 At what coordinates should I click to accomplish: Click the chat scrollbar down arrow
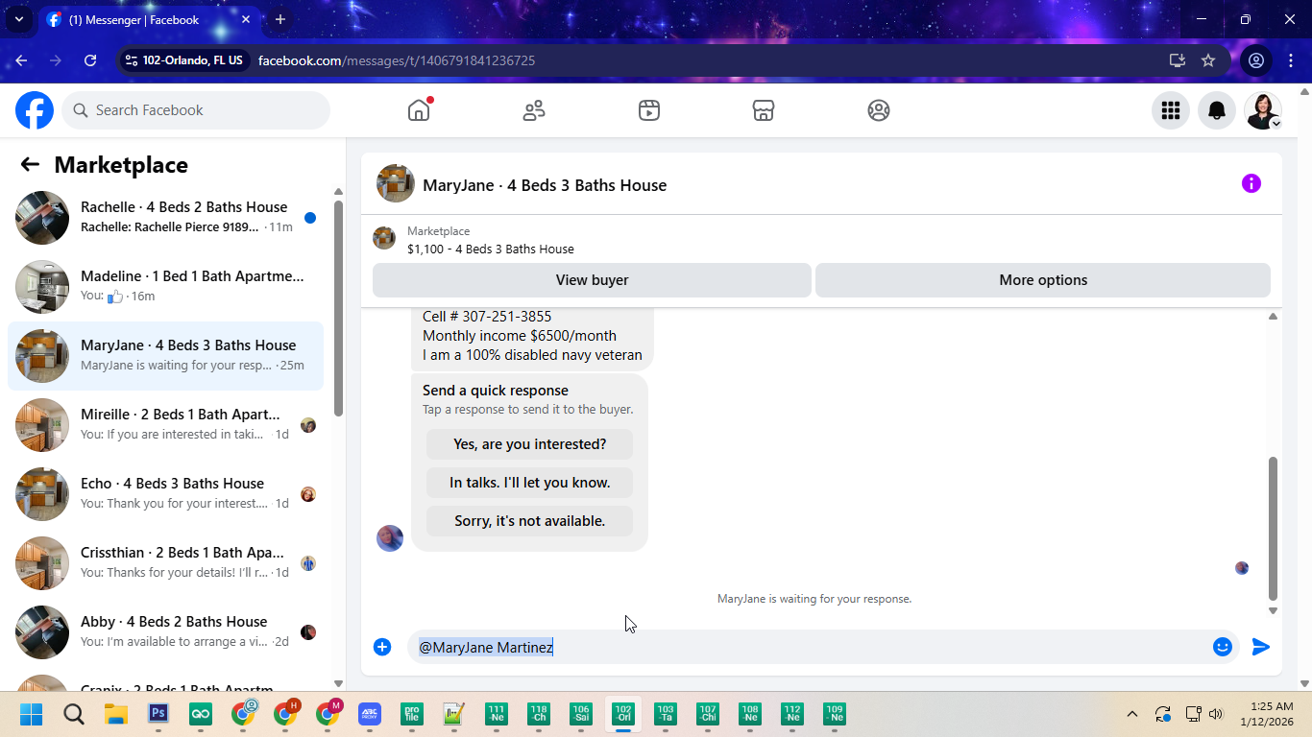click(1274, 610)
